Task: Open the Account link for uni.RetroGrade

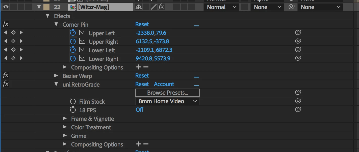Action: pyautogui.click(x=164, y=84)
